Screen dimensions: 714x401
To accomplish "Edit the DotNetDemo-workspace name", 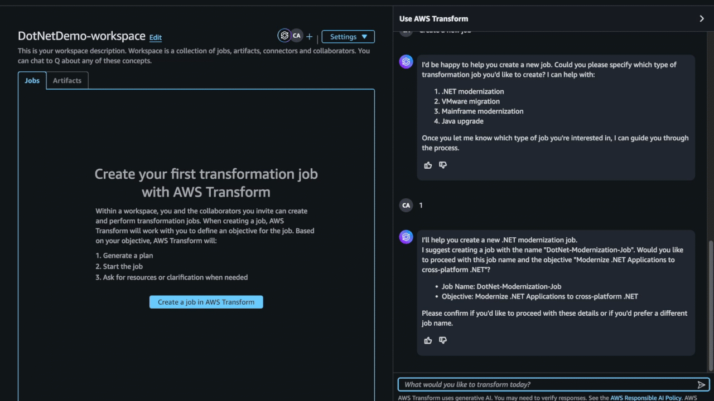I will point(156,37).
